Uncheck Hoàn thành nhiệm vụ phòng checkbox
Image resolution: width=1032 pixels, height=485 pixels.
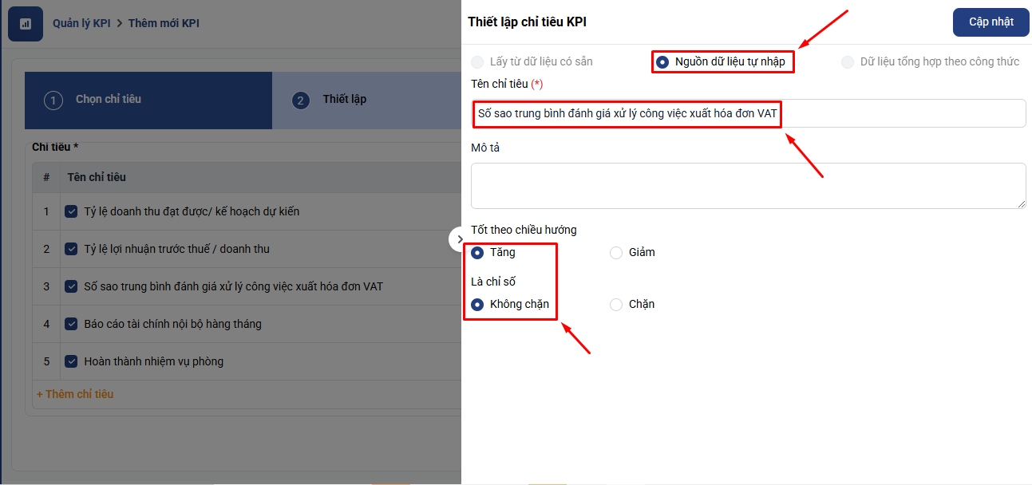[x=71, y=361]
